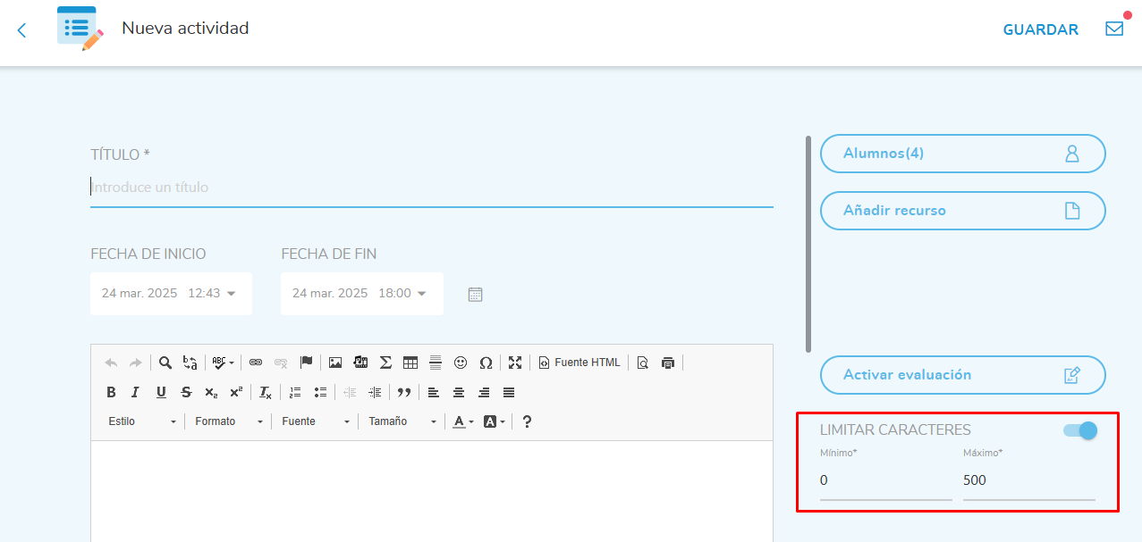1142x542 pixels.
Task: Open the emoticon smiley picker
Action: pyautogui.click(x=461, y=363)
